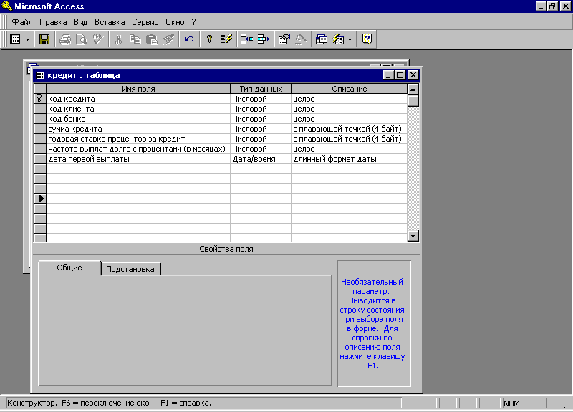The width and height of the screenshot is (573, 412).
Task: Click 'длинный формат даты' description cell
Action: (350, 159)
